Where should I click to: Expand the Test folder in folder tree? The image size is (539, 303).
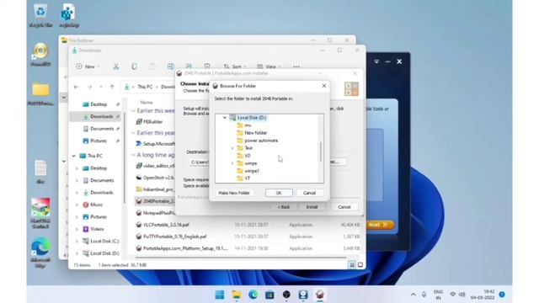[x=232, y=148]
